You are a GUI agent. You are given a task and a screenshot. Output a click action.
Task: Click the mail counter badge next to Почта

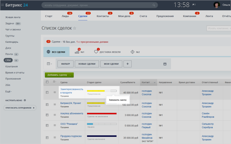[16, 54]
